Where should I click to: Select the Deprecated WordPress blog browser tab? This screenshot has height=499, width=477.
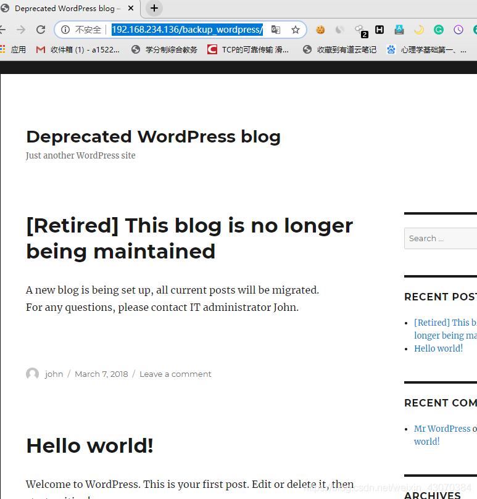click(67, 8)
